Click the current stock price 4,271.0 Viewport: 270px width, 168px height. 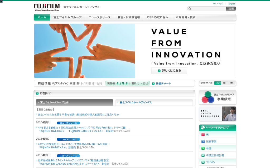(122, 83)
